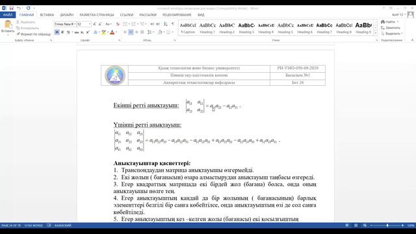Apply red font color

112,32
